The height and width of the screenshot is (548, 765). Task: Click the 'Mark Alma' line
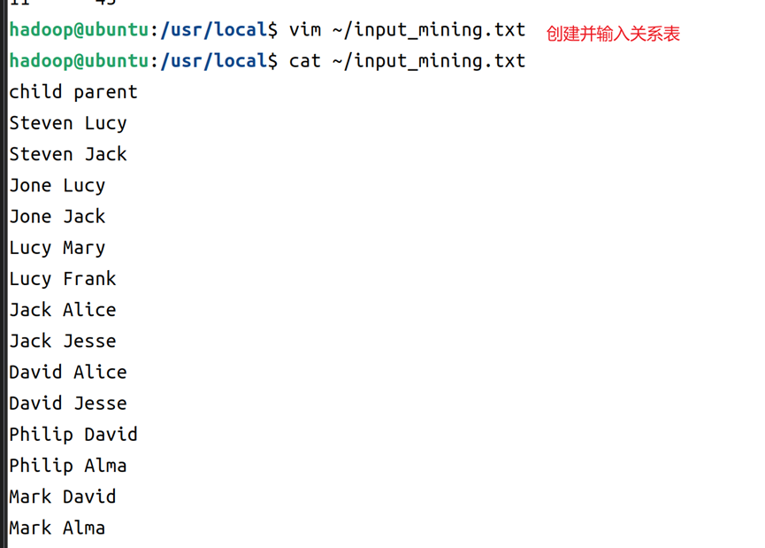[x=57, y=529]
